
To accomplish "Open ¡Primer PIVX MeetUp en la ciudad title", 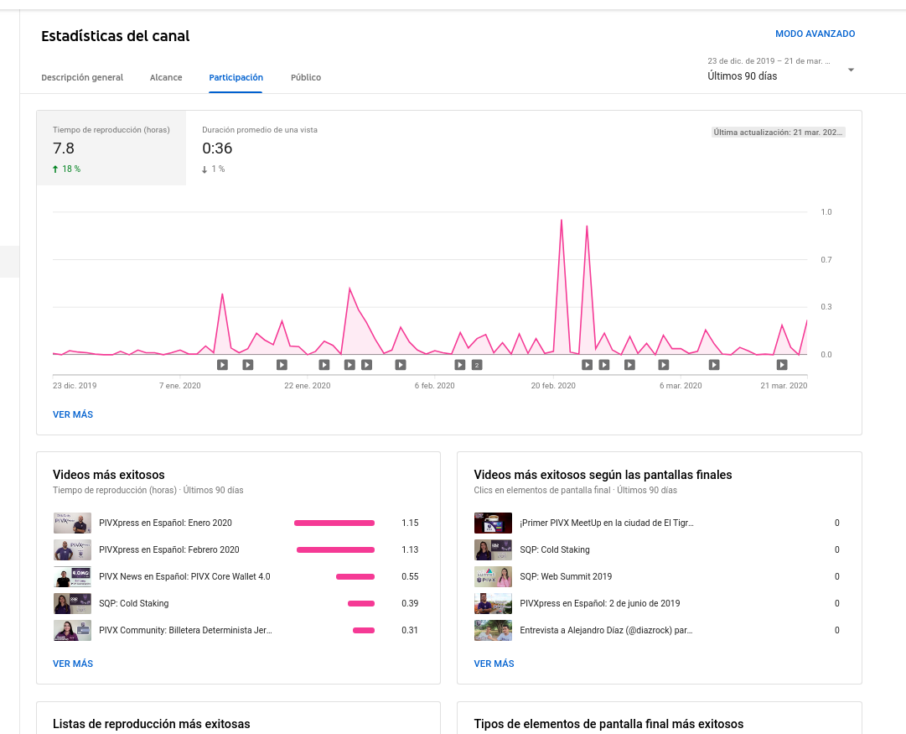I will [607, 523].
